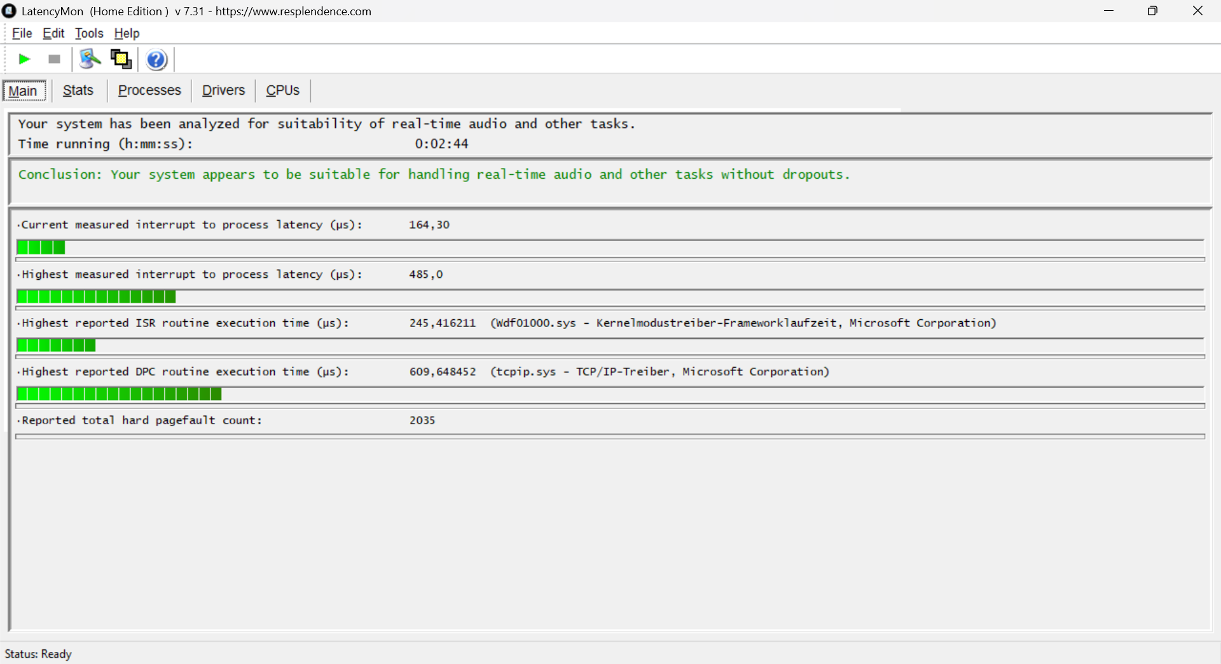Viewport: 1221px width, 664px height.
Task: Click the DPC execution time progress bar
Action: click(610, 394)
